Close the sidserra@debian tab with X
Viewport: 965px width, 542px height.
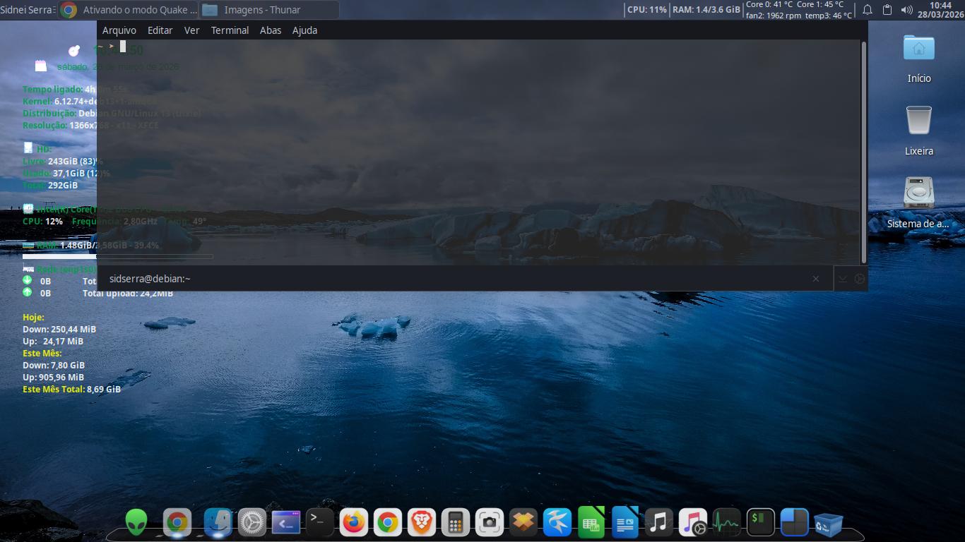tap(815, 279)
